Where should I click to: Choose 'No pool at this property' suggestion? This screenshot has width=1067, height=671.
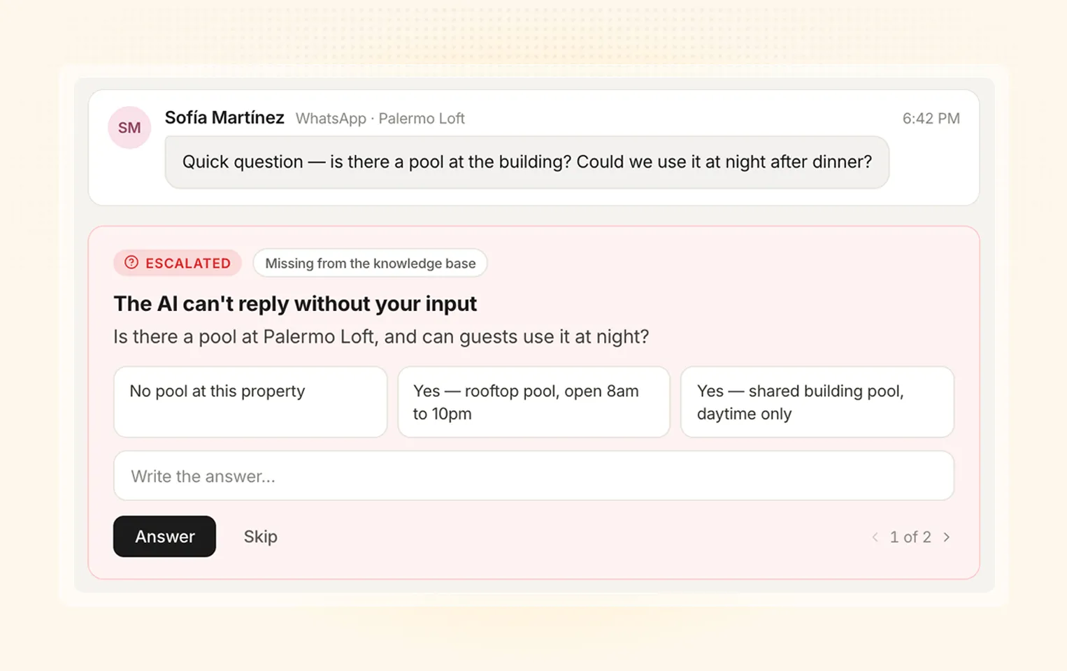click(250, 402)
